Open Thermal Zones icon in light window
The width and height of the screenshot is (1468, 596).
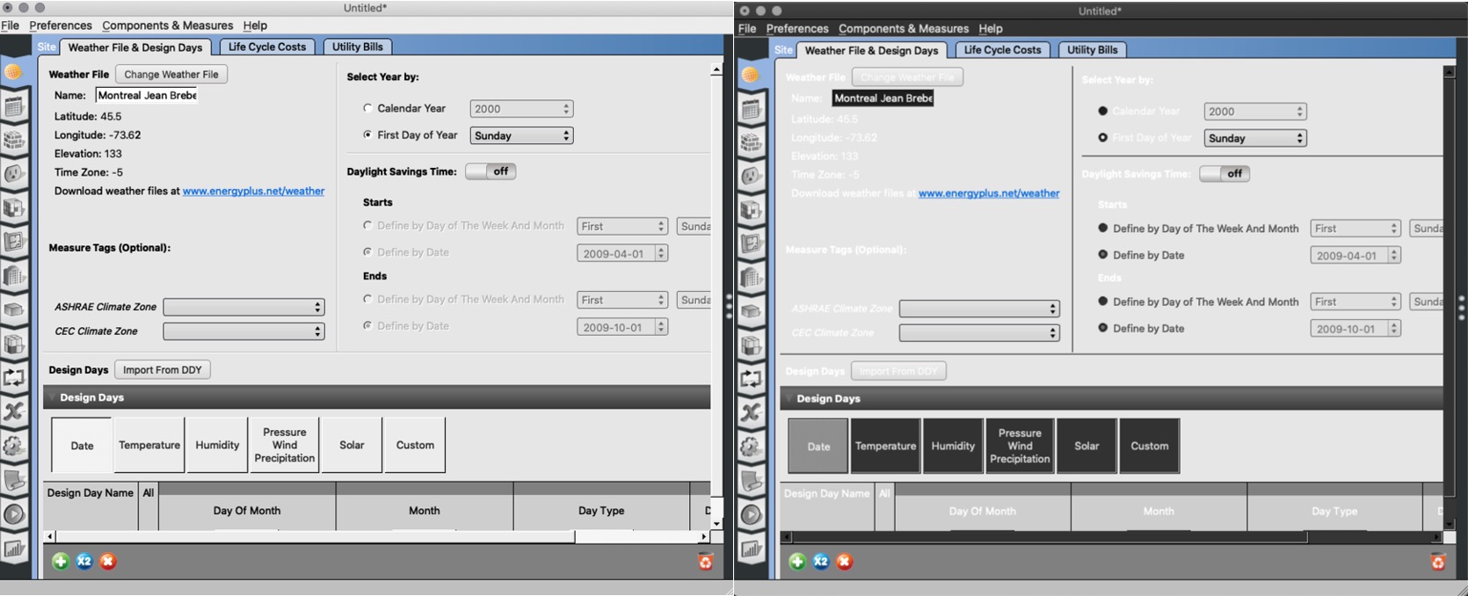click(x=14, y=344)
